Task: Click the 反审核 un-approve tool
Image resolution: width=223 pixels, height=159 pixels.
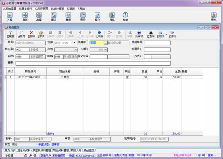Action: (x=139, y=34)
